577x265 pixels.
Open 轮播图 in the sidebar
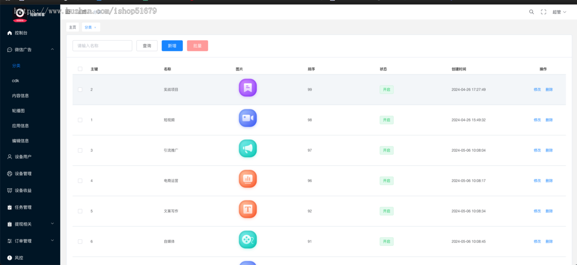point(18,110)
